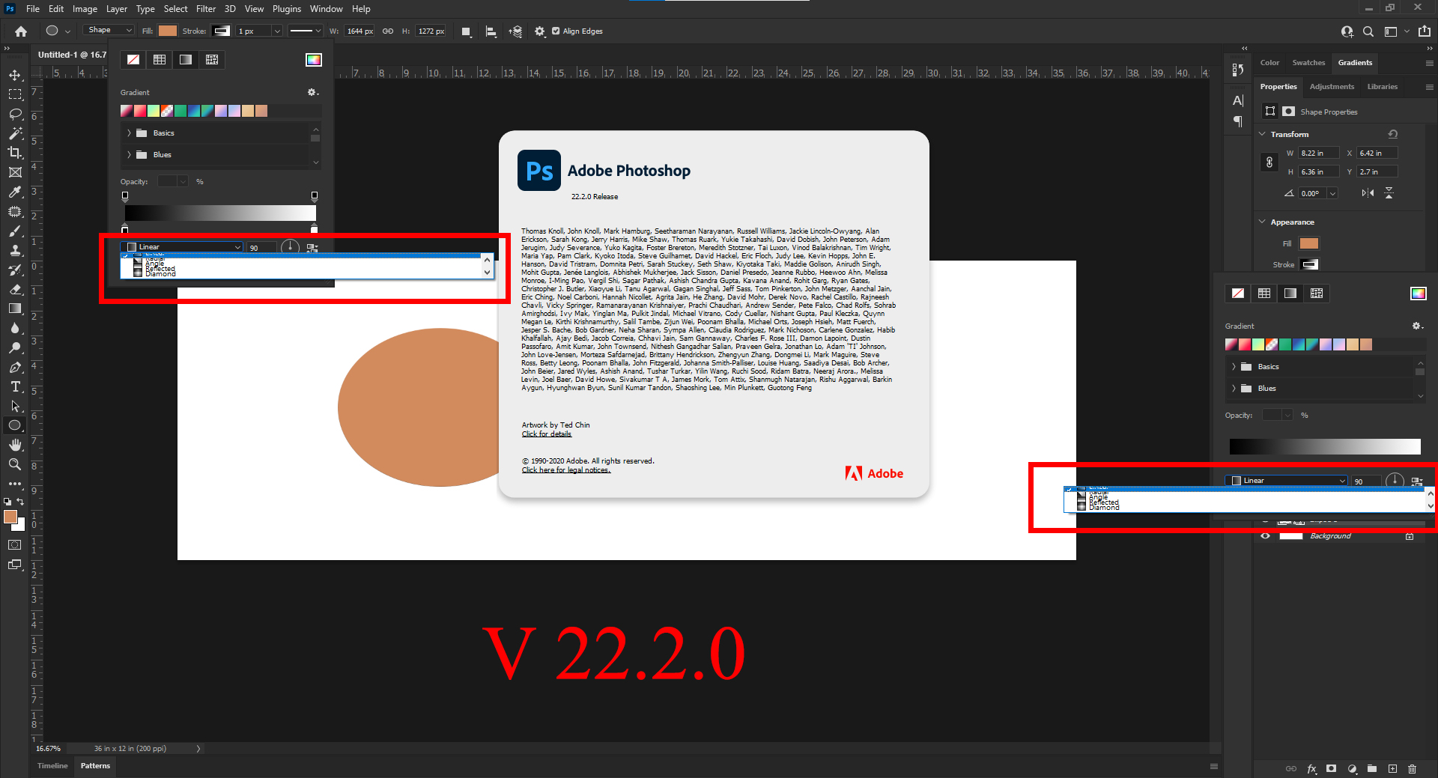Open the stroke width dropdown

(276, 31)
